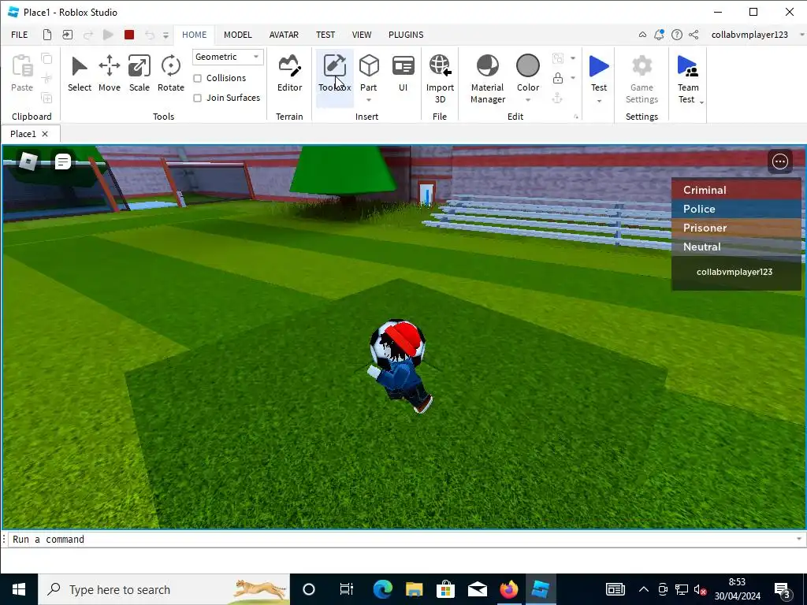Open the quick access customize arrow

pos(165,35)
